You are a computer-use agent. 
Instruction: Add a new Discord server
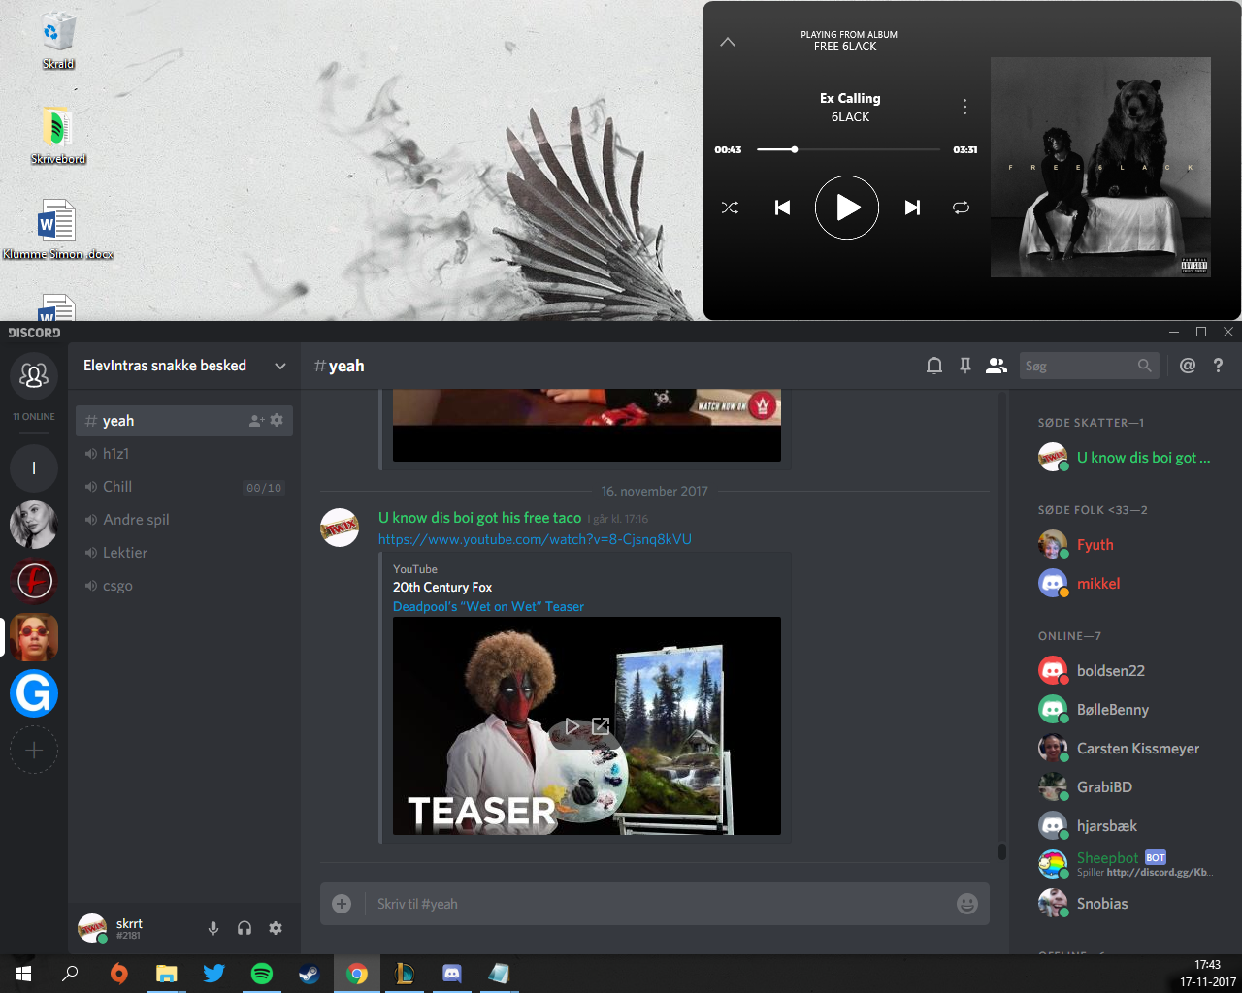click(34, 750)
